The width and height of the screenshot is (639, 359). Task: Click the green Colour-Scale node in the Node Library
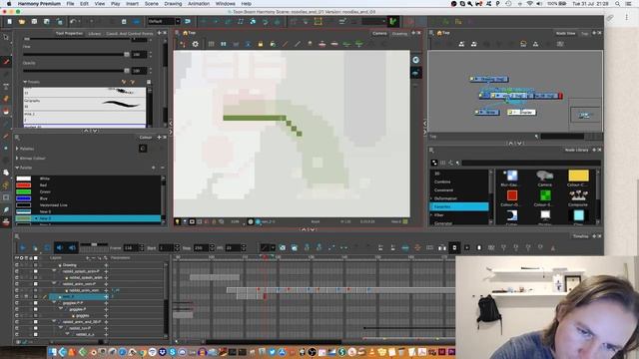[x=545, y=195]
